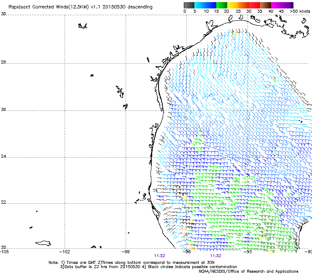
Task: Click the legend scale label "40"
Action: pos(271,11)
